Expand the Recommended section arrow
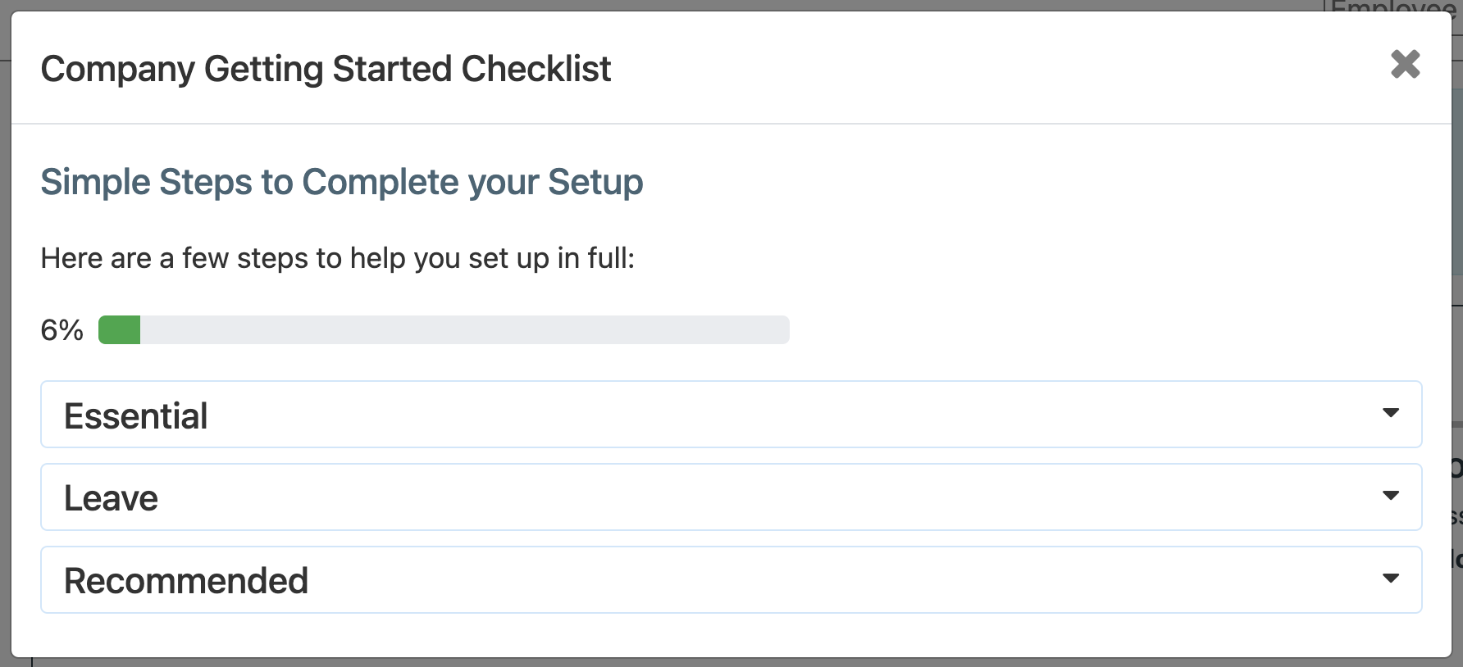Image resolution: width=1463 pixels, height=667 pixels. (x=1391, y=579)
